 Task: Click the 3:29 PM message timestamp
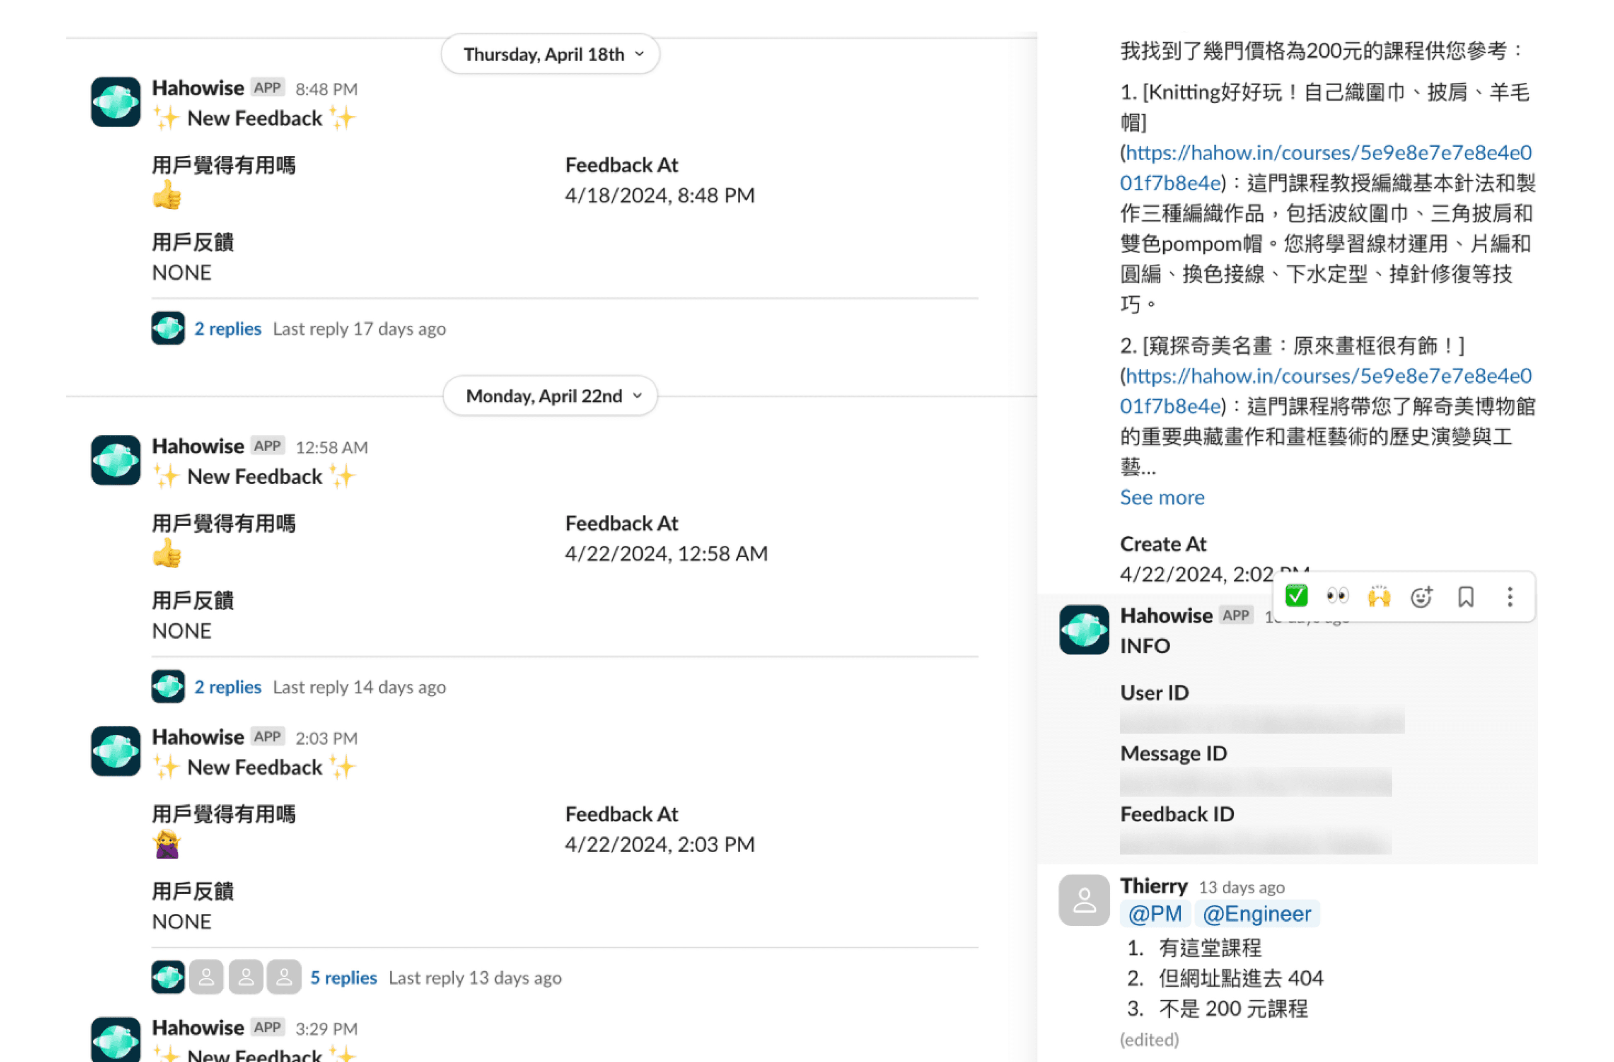tap(326, 1029)
